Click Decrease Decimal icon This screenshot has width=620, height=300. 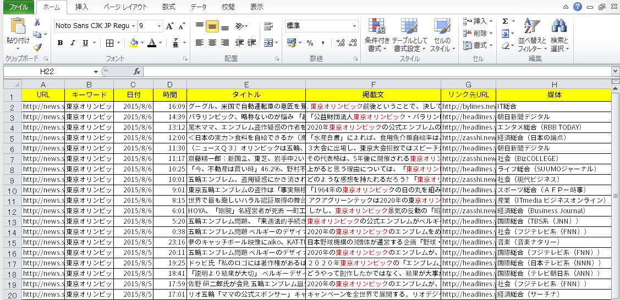352,43
